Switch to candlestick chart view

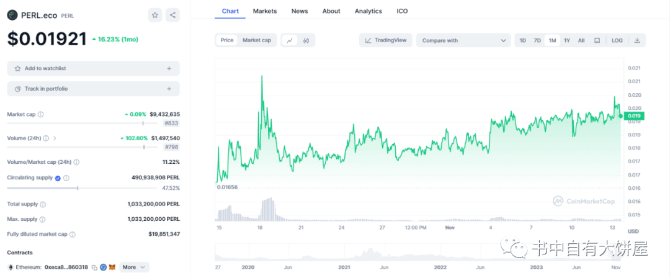pyautogui.click(x=306, y=40)
